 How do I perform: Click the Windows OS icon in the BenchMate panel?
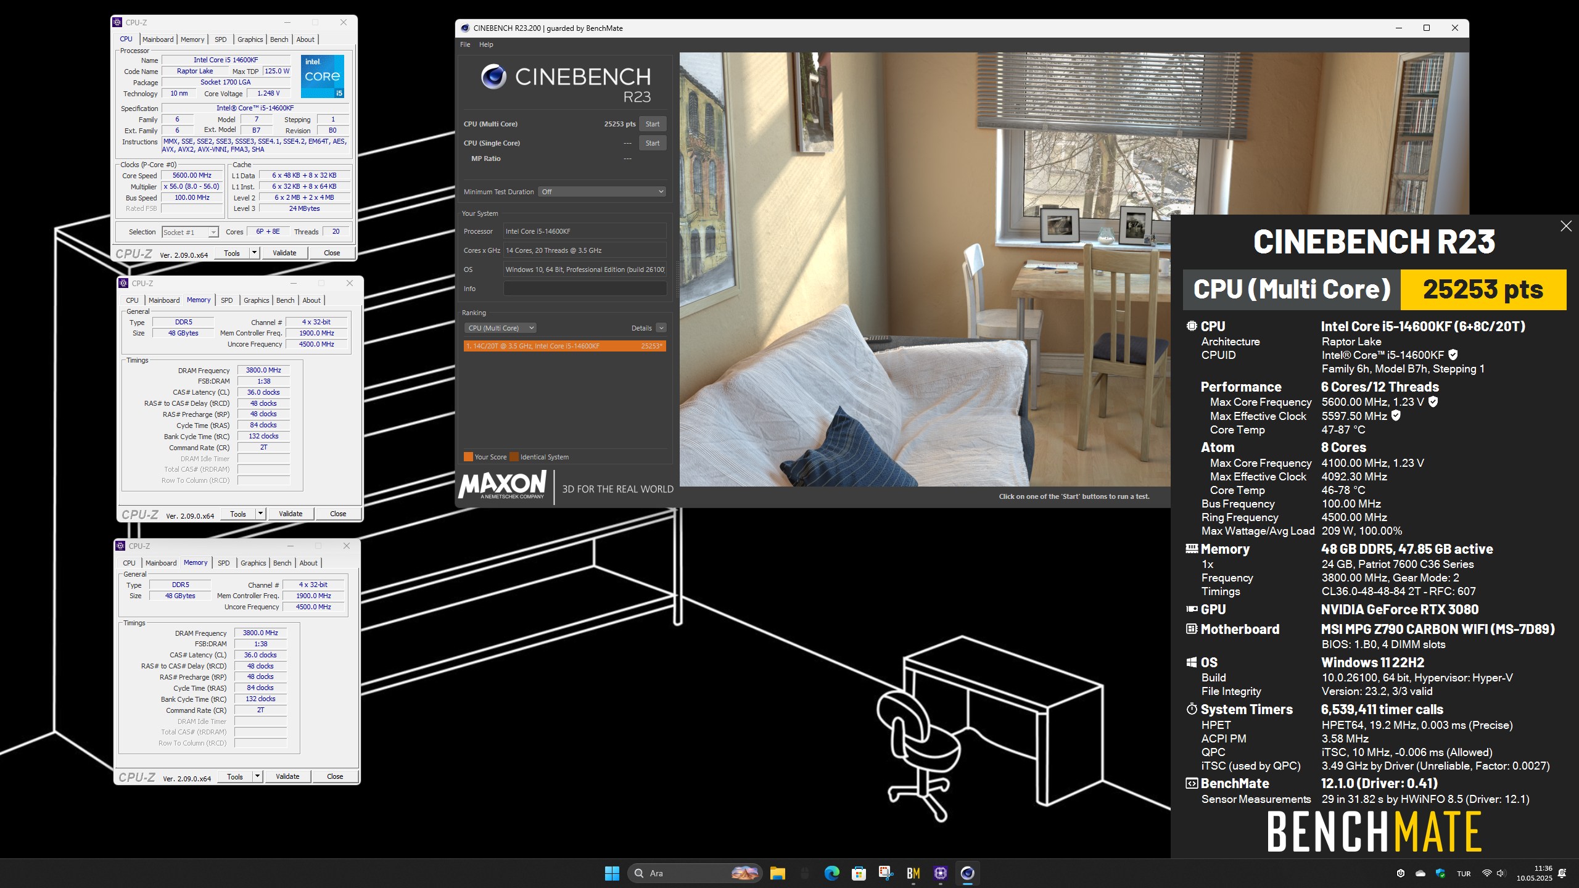tap(1192, 662)
